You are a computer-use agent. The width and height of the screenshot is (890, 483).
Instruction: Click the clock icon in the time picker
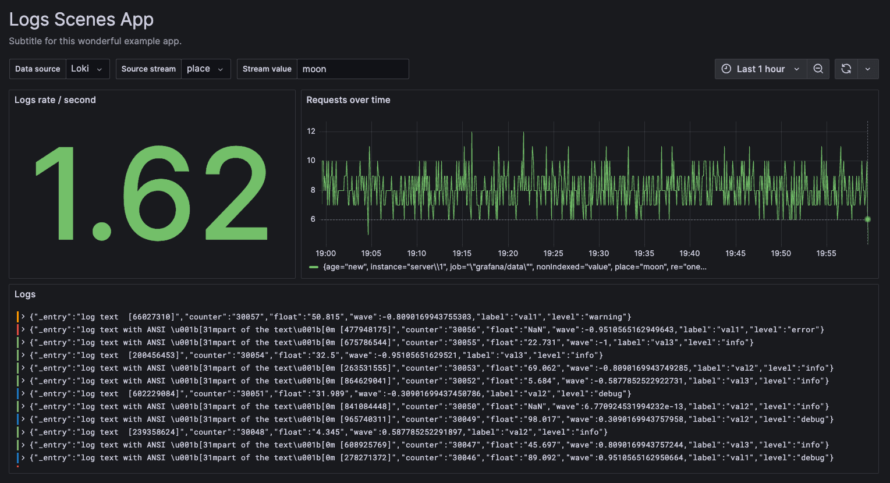click(x=726, y=69)
